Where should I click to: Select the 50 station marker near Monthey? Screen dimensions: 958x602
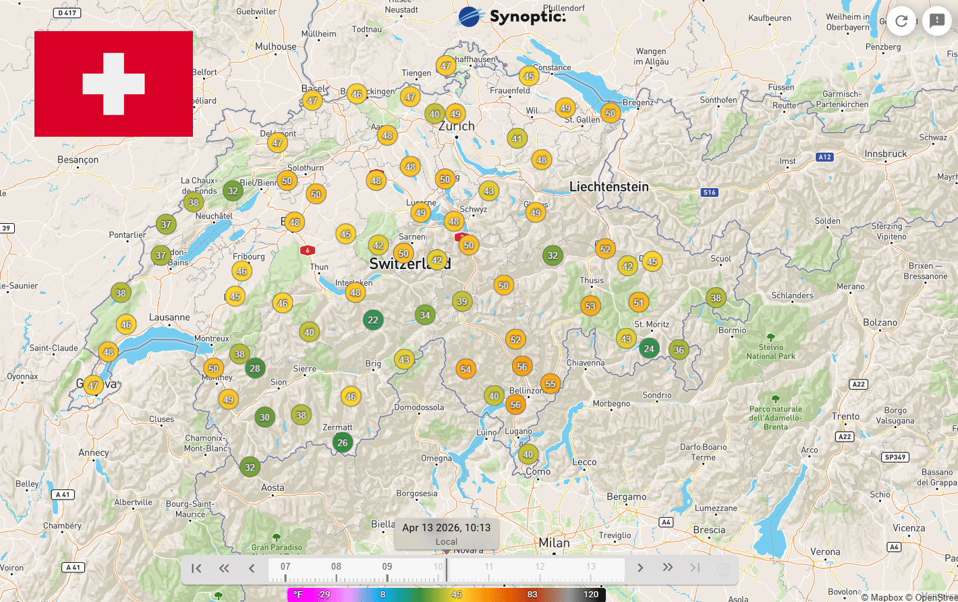tap(213, 368)
